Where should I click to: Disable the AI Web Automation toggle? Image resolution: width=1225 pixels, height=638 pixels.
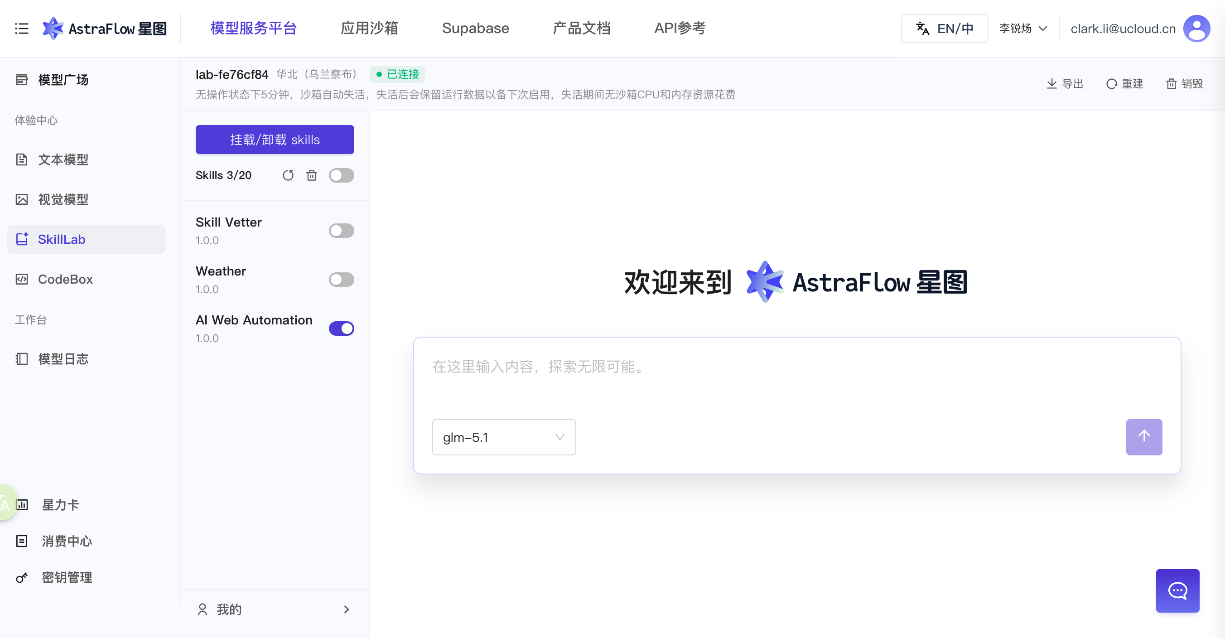342,328
